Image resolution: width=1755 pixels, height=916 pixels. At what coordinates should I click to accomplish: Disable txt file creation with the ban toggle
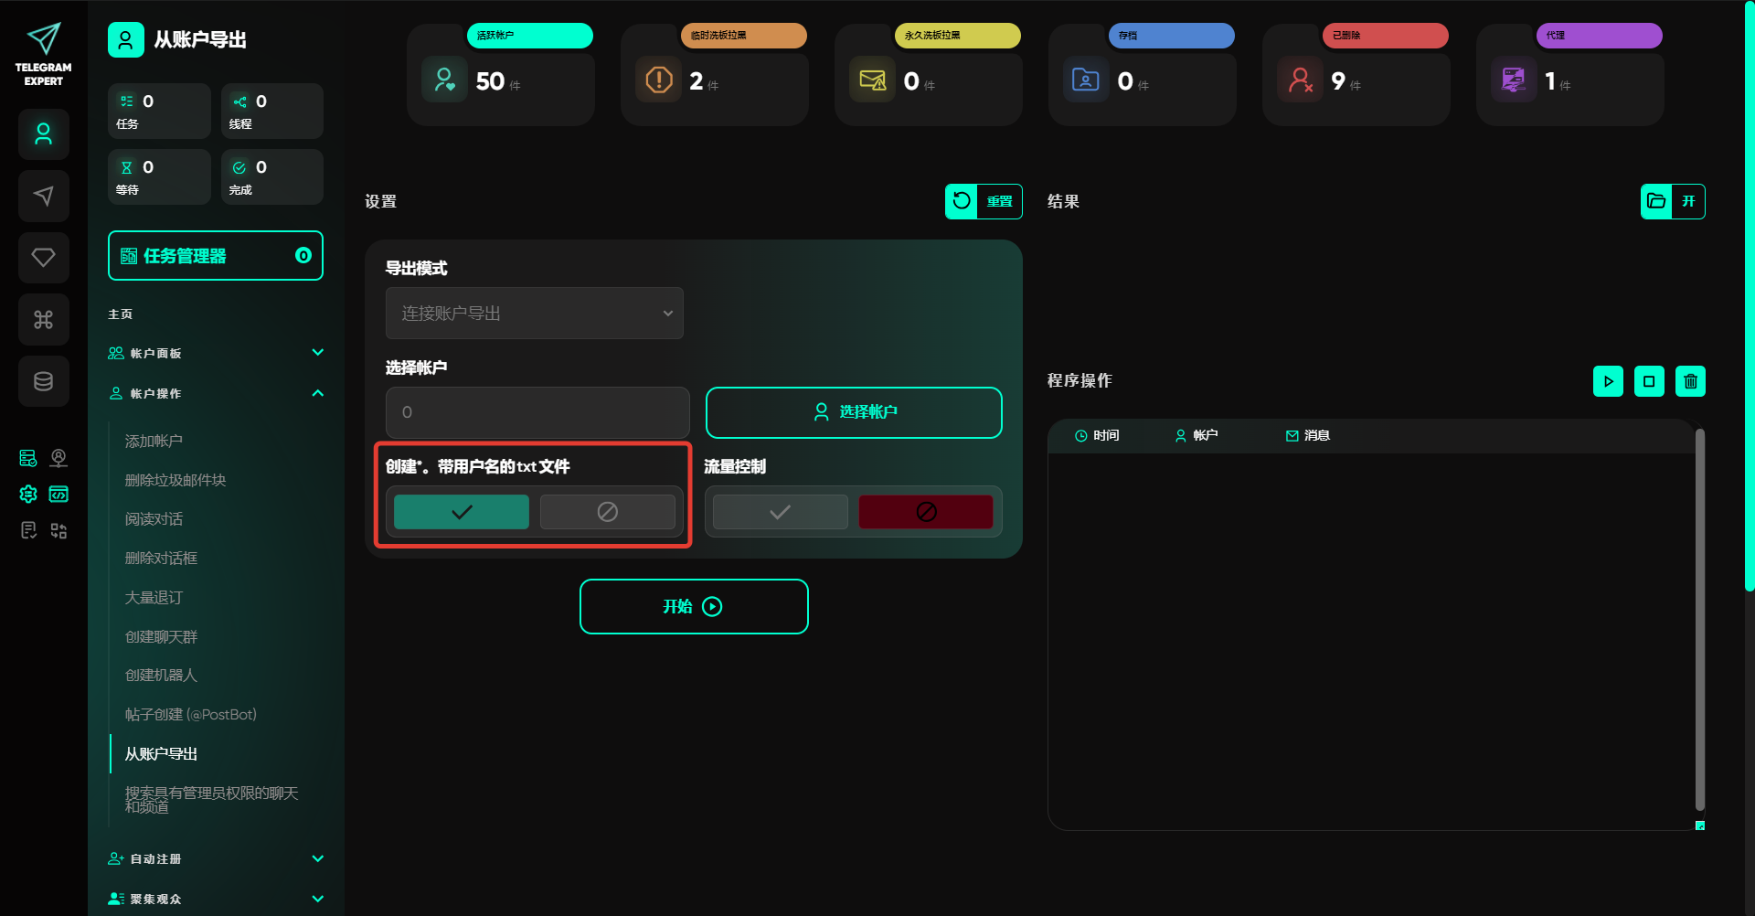[607, 512]
